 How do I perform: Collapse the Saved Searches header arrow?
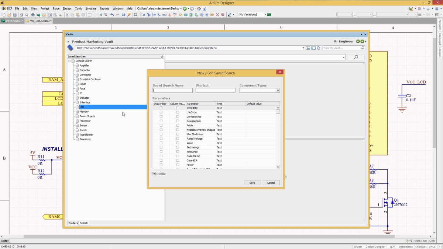[162, 57]
